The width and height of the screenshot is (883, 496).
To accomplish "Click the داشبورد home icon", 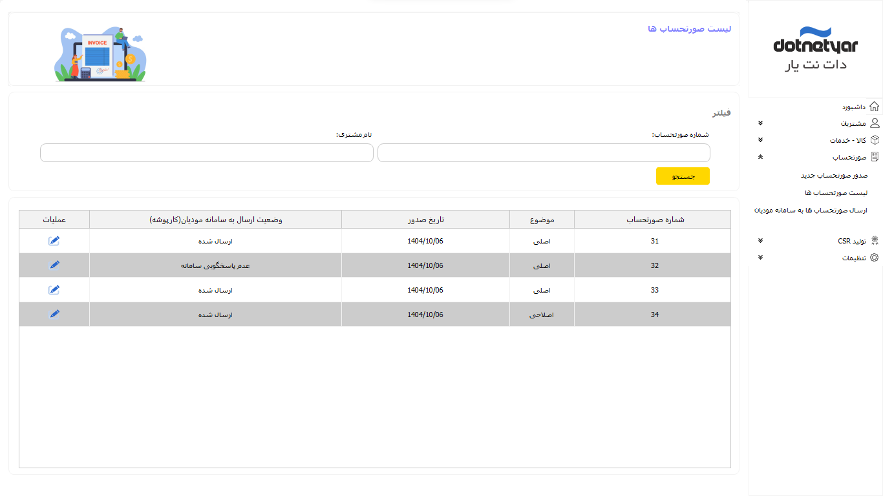I will point(874,107).
